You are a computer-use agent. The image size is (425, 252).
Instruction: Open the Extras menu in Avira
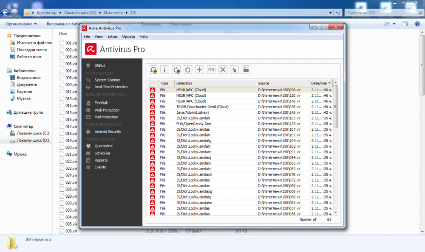point(113,36)
